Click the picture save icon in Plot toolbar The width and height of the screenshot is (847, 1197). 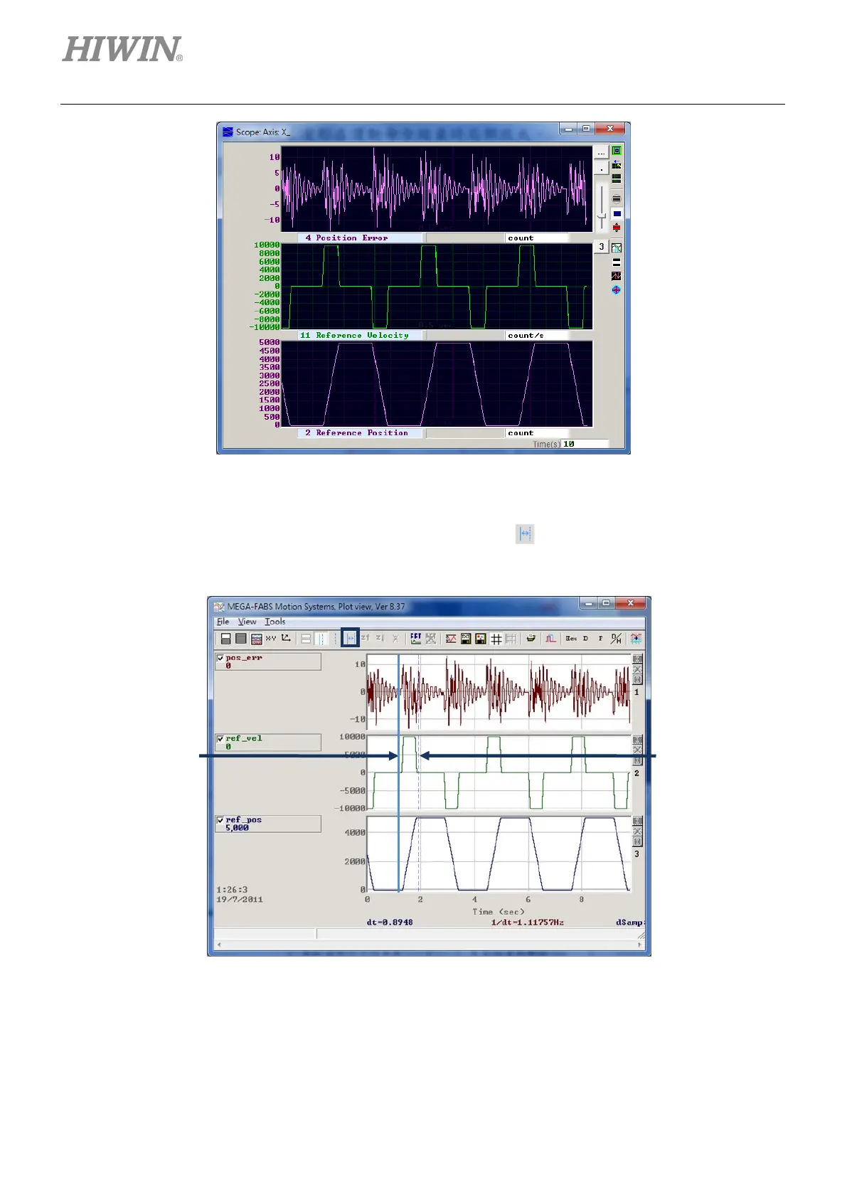[481, 639]
